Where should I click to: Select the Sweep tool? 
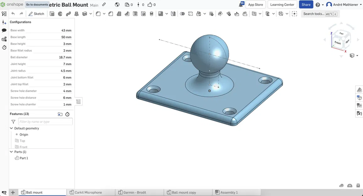point(68,14)
